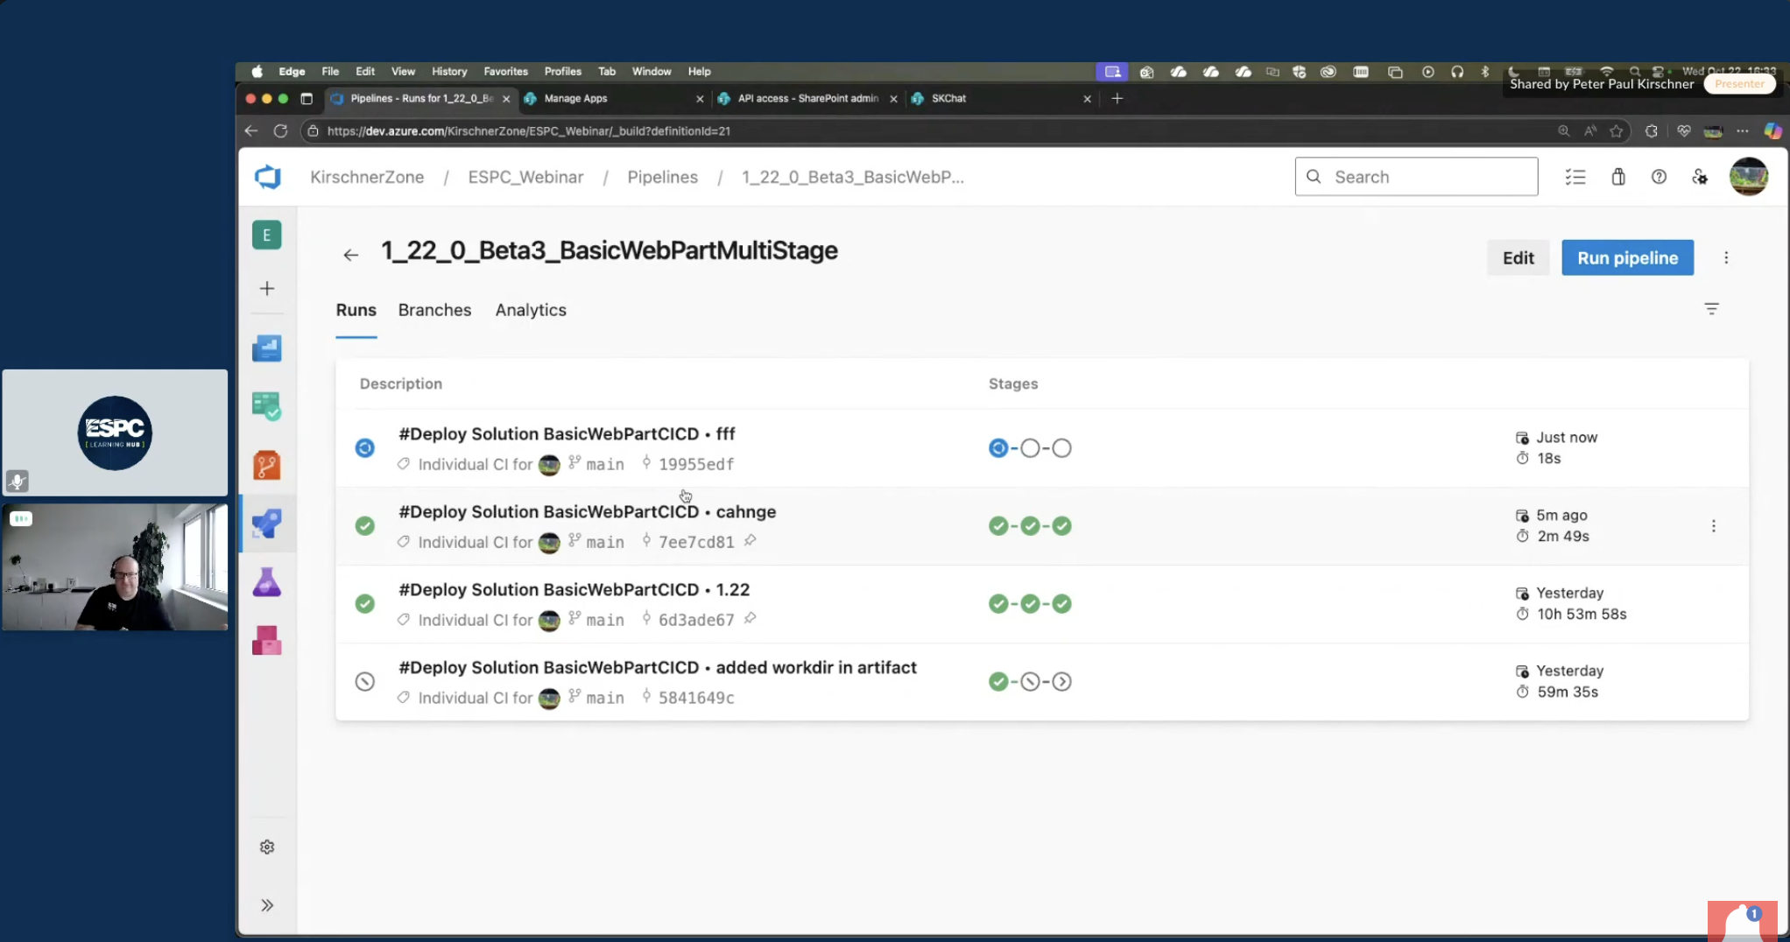Click the Edit pipeline button
Image resolution: width=1790 pixels, height=942 pixels.
click(1518, 258)
